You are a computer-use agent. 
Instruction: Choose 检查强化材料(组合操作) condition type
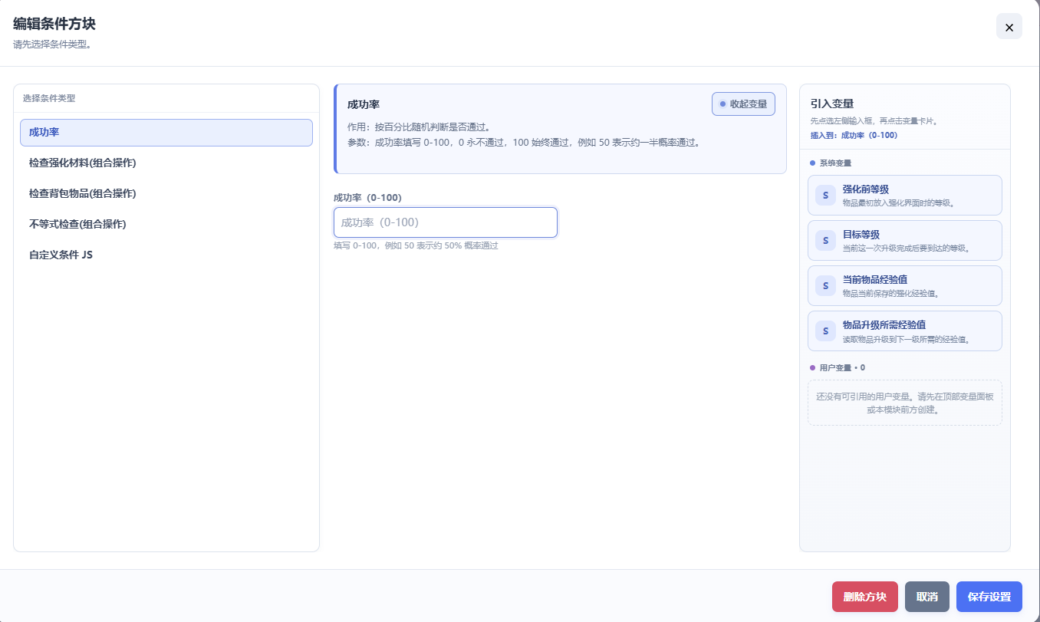click(x=166, y=163)
